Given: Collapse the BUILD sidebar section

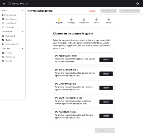Looking at the screenshot, I should (x=23, y=11).
